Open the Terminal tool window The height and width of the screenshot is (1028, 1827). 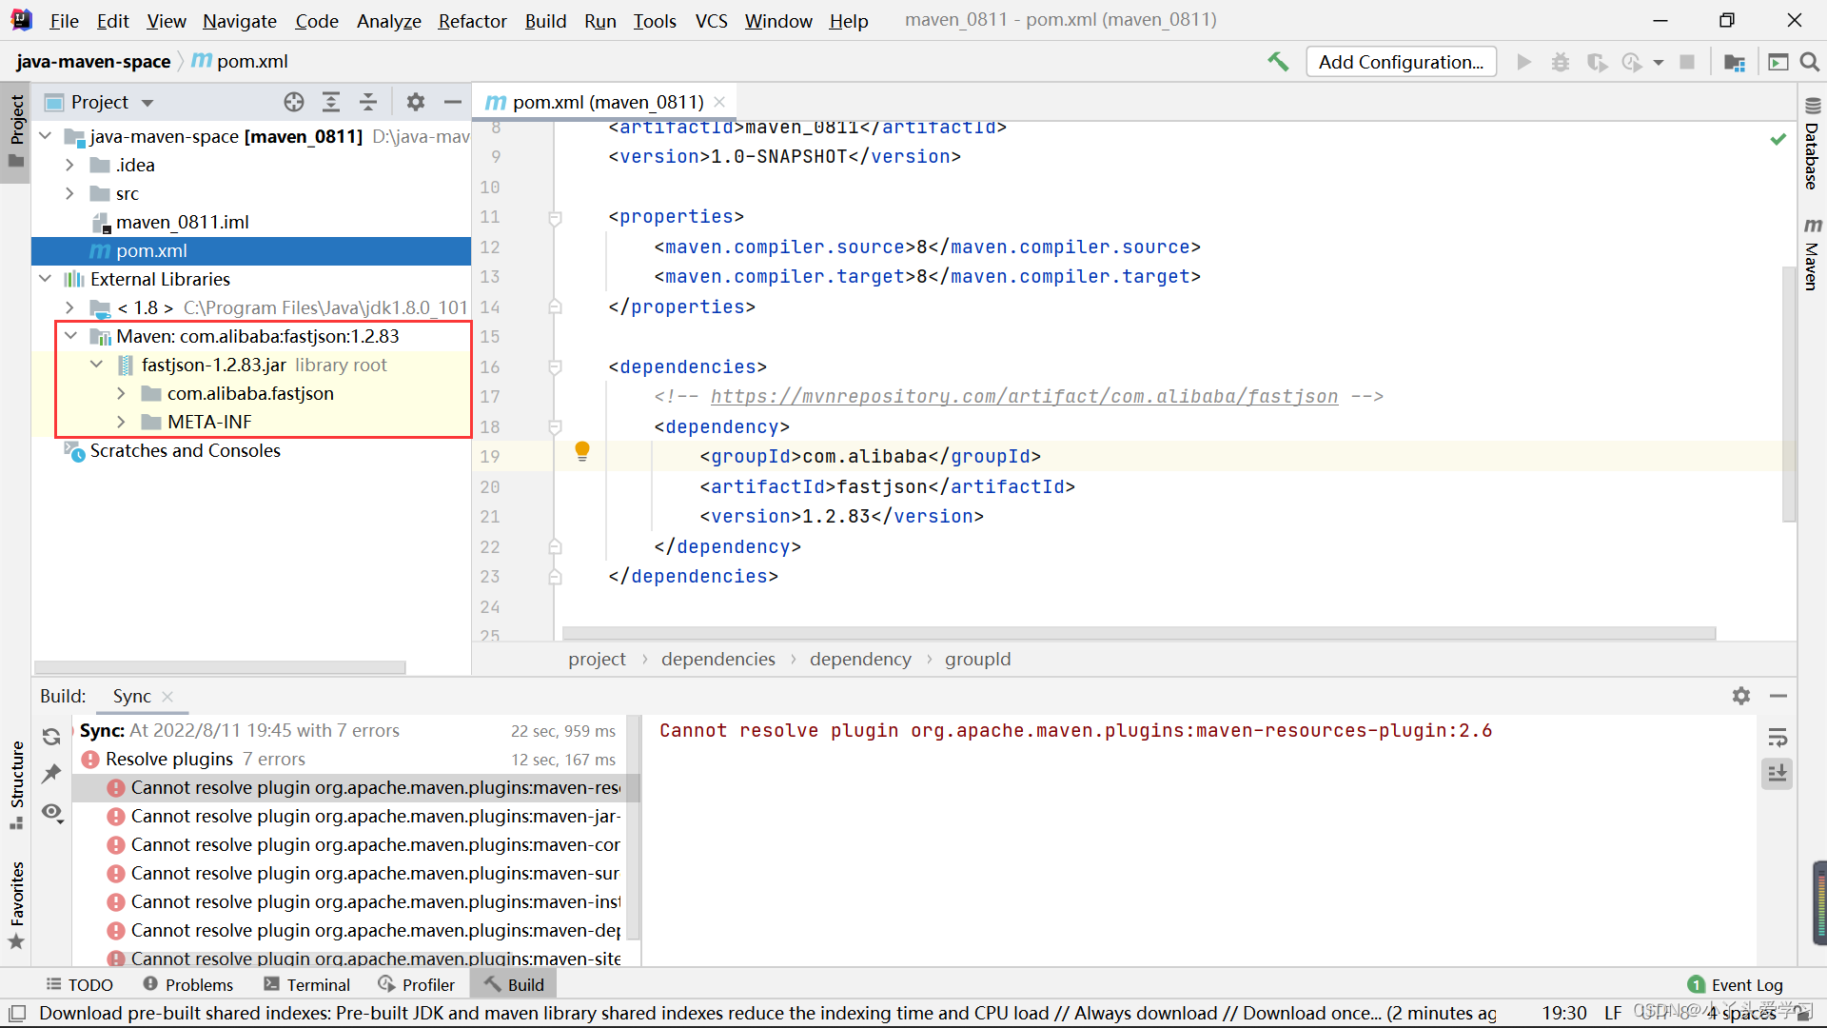click(x=307, y=984)
